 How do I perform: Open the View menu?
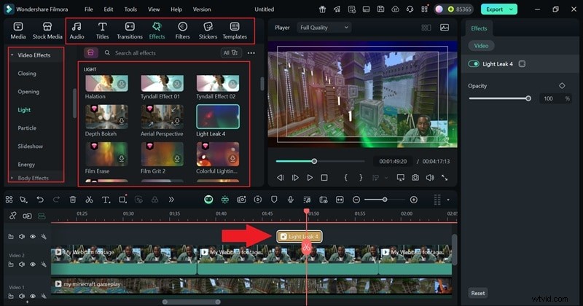coord(154,9)
